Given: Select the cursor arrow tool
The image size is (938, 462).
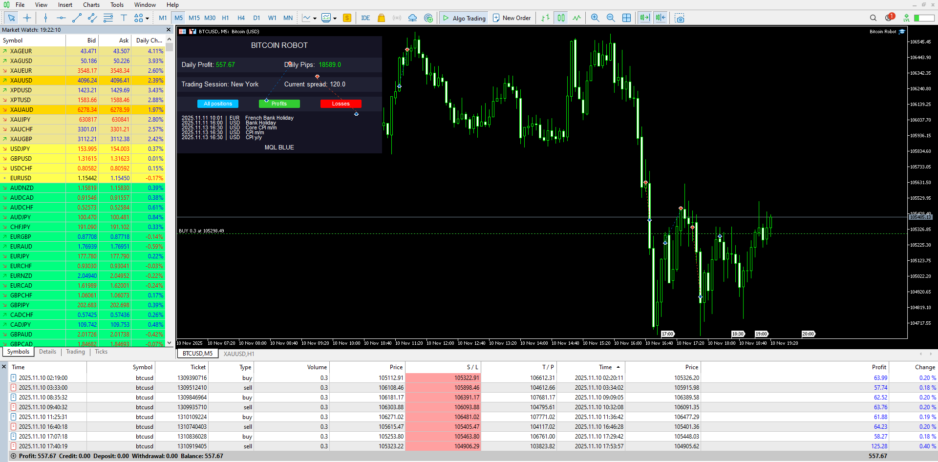Looking at the screenshot, I should pos(12,18).
